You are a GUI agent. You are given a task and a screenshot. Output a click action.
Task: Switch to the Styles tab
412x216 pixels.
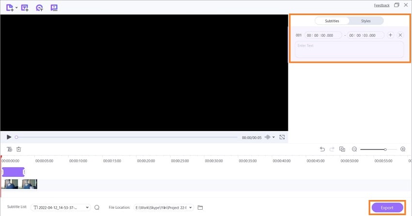(366, 21)
